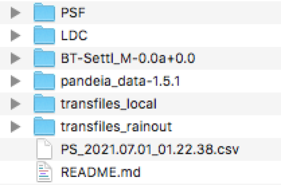
Task: Select the LDC folder name
Action: click(x=74, y=35)
